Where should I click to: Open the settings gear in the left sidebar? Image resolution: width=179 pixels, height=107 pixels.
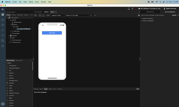(3, 20)
